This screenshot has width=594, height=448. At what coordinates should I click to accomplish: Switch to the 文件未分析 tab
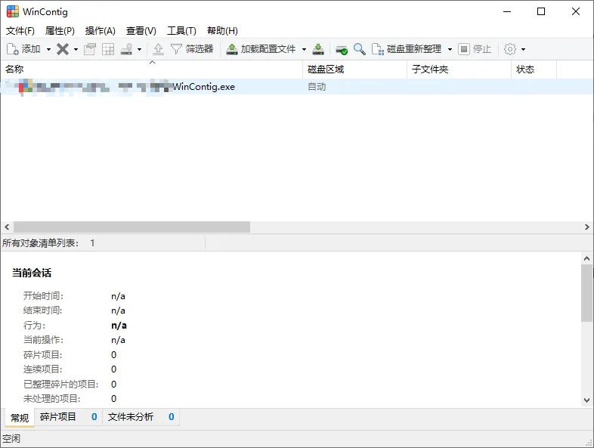tap(131, 417)
